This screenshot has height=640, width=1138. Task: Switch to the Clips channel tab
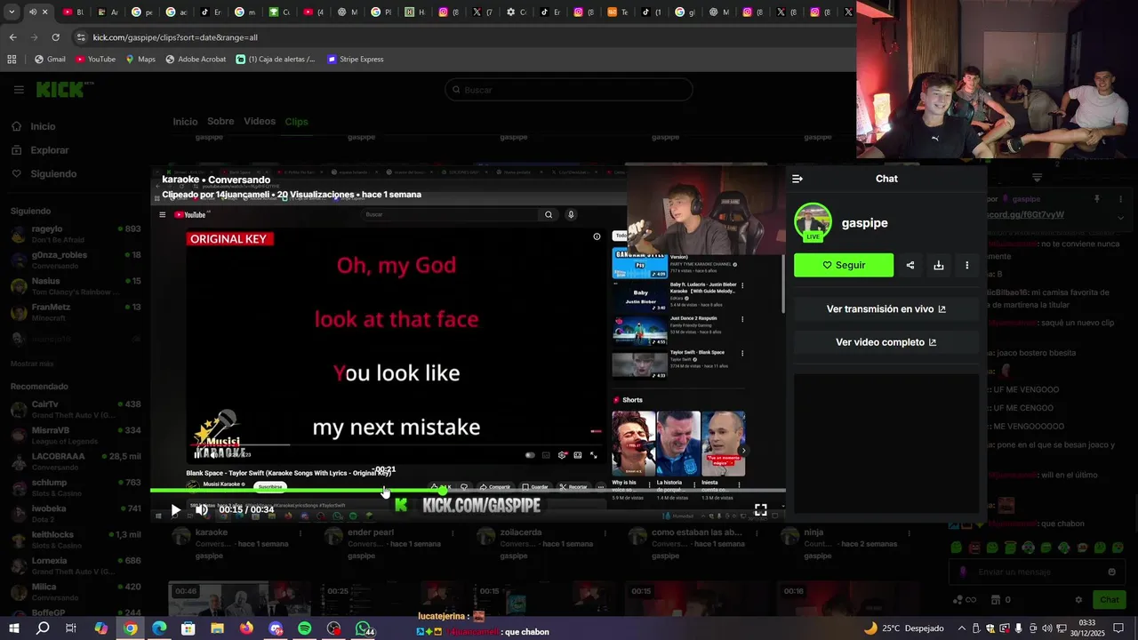point(296,122)
